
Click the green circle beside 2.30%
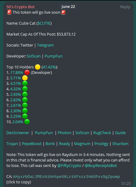point(25,111)
